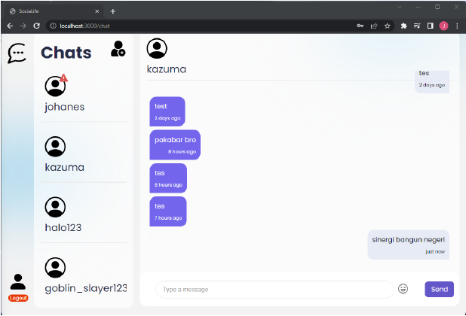
Task: Toggle the browser side panel
Action: point(430,26)
